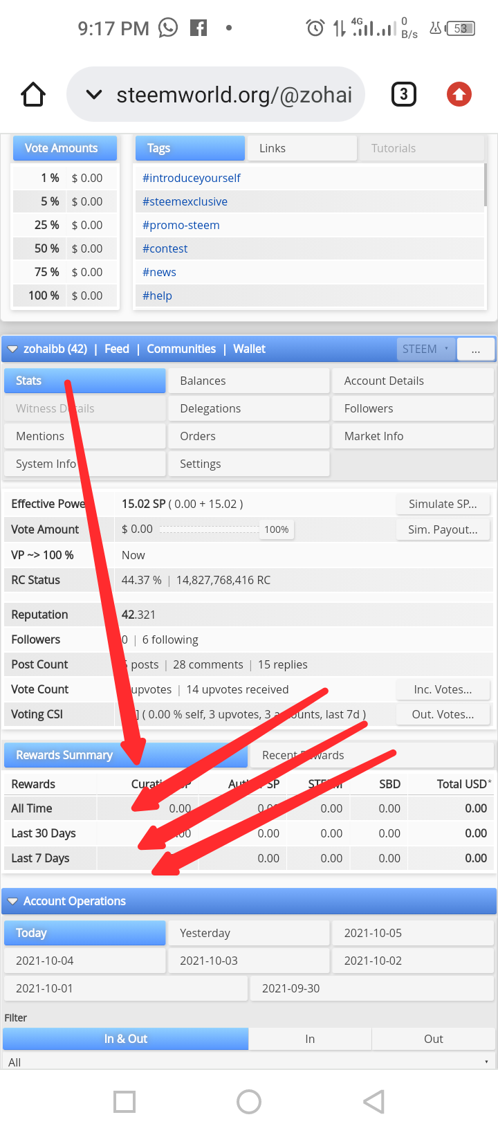Select the Followers tab

tap(413, 408)
